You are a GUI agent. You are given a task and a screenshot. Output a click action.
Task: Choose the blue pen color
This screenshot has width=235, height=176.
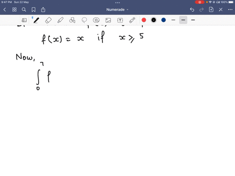click(164, 20)
